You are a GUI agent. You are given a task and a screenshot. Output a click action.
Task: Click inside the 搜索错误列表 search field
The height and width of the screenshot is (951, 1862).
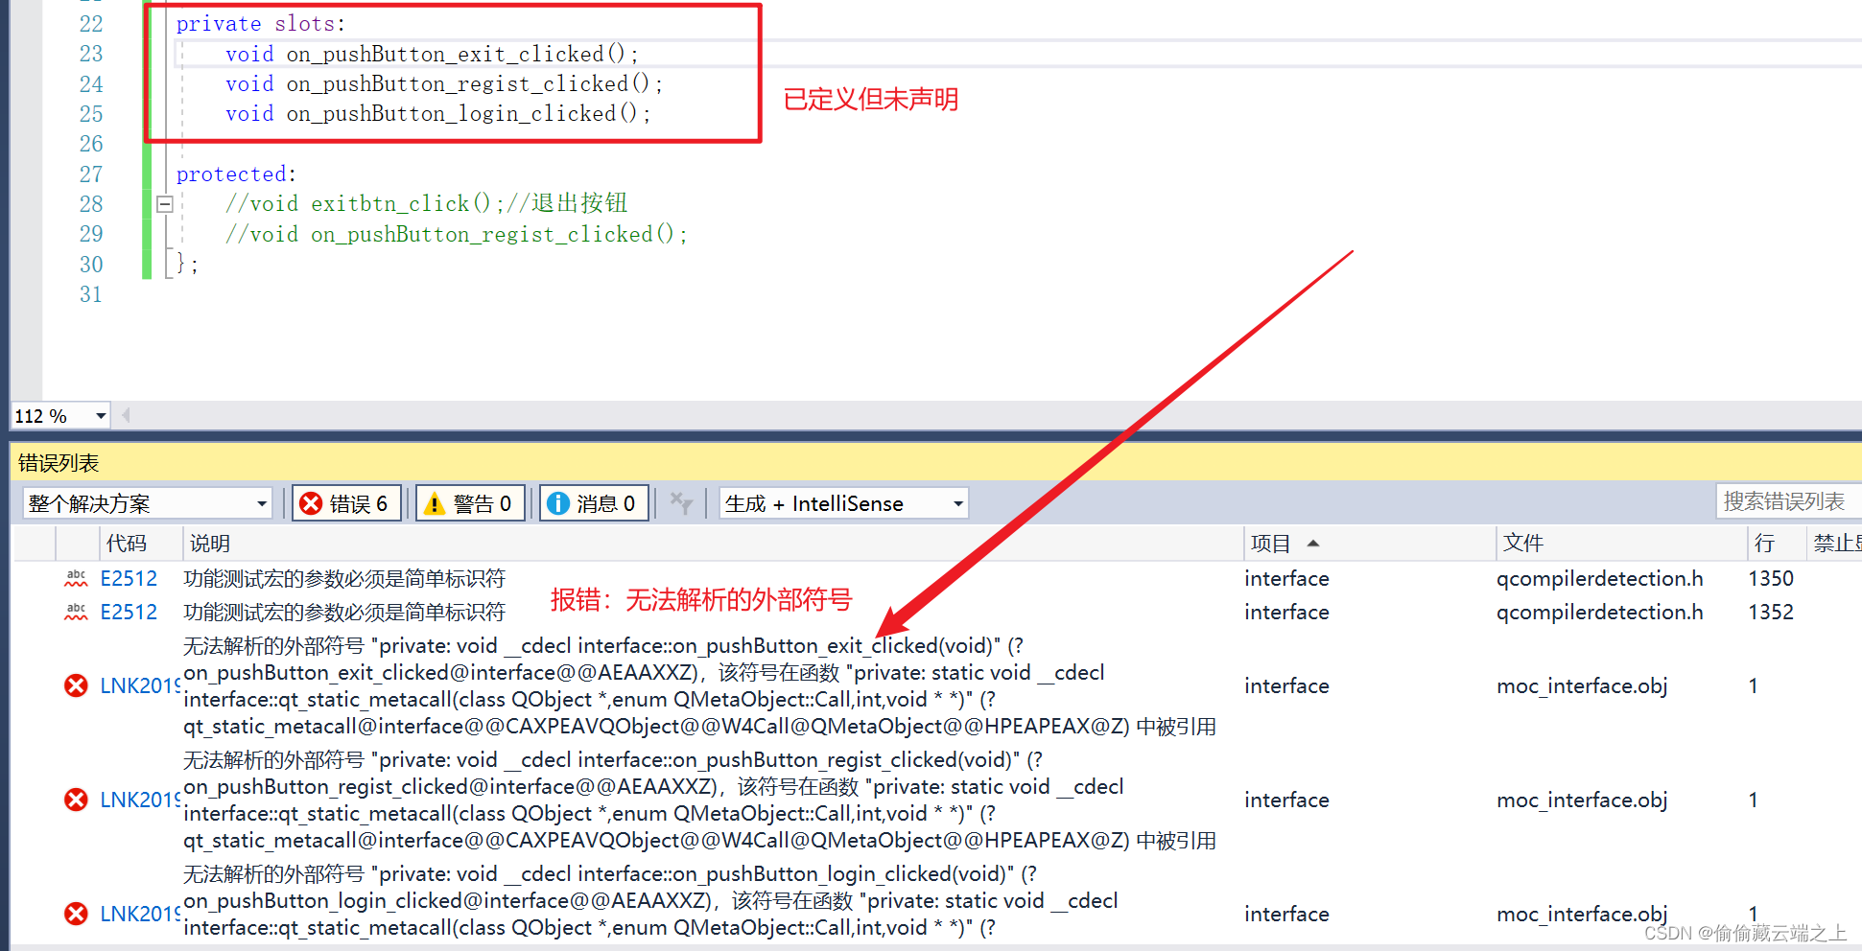[x=1789, y=500]
